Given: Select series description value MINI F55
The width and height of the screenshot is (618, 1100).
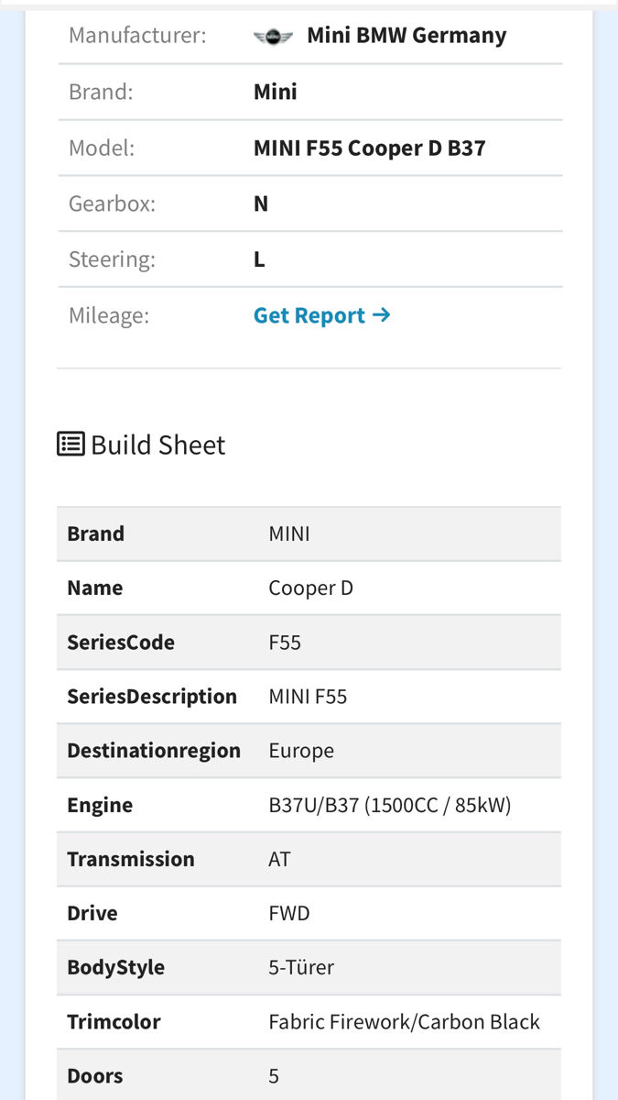Looking at the screenshot, I should pyautogui.click(x=308, y=696).
